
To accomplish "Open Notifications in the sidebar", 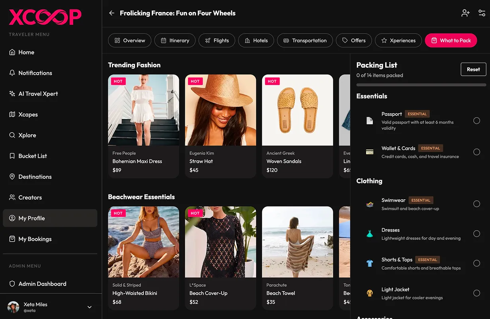I will [50, 73].
